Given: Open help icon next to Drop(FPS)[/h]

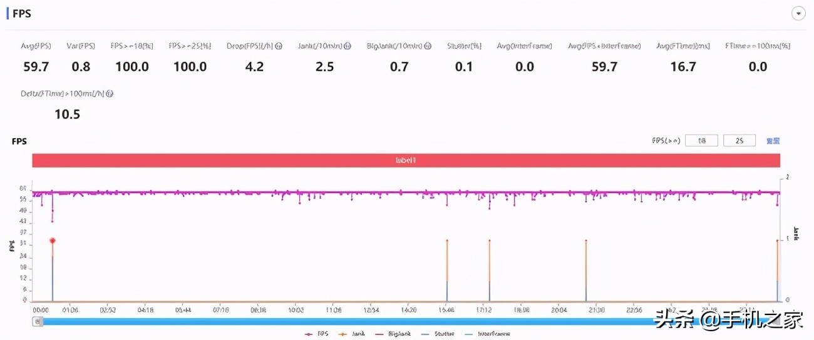Looking at the screenshot, I should coord(279,46).
